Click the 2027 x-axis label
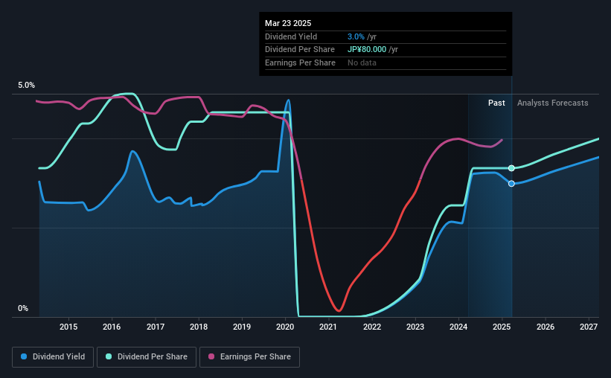 point(589,327)
